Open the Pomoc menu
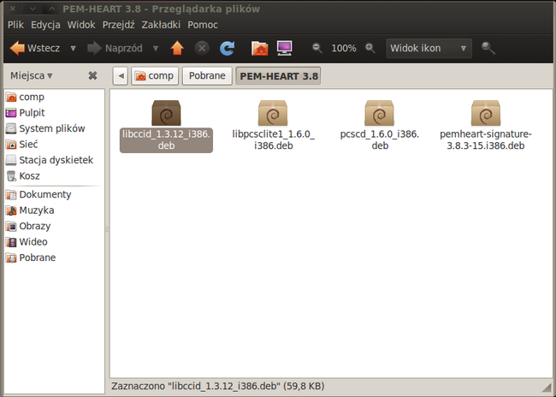Image resolution: width=556 pixels, height=397 pixels. [x=203, y=25]
